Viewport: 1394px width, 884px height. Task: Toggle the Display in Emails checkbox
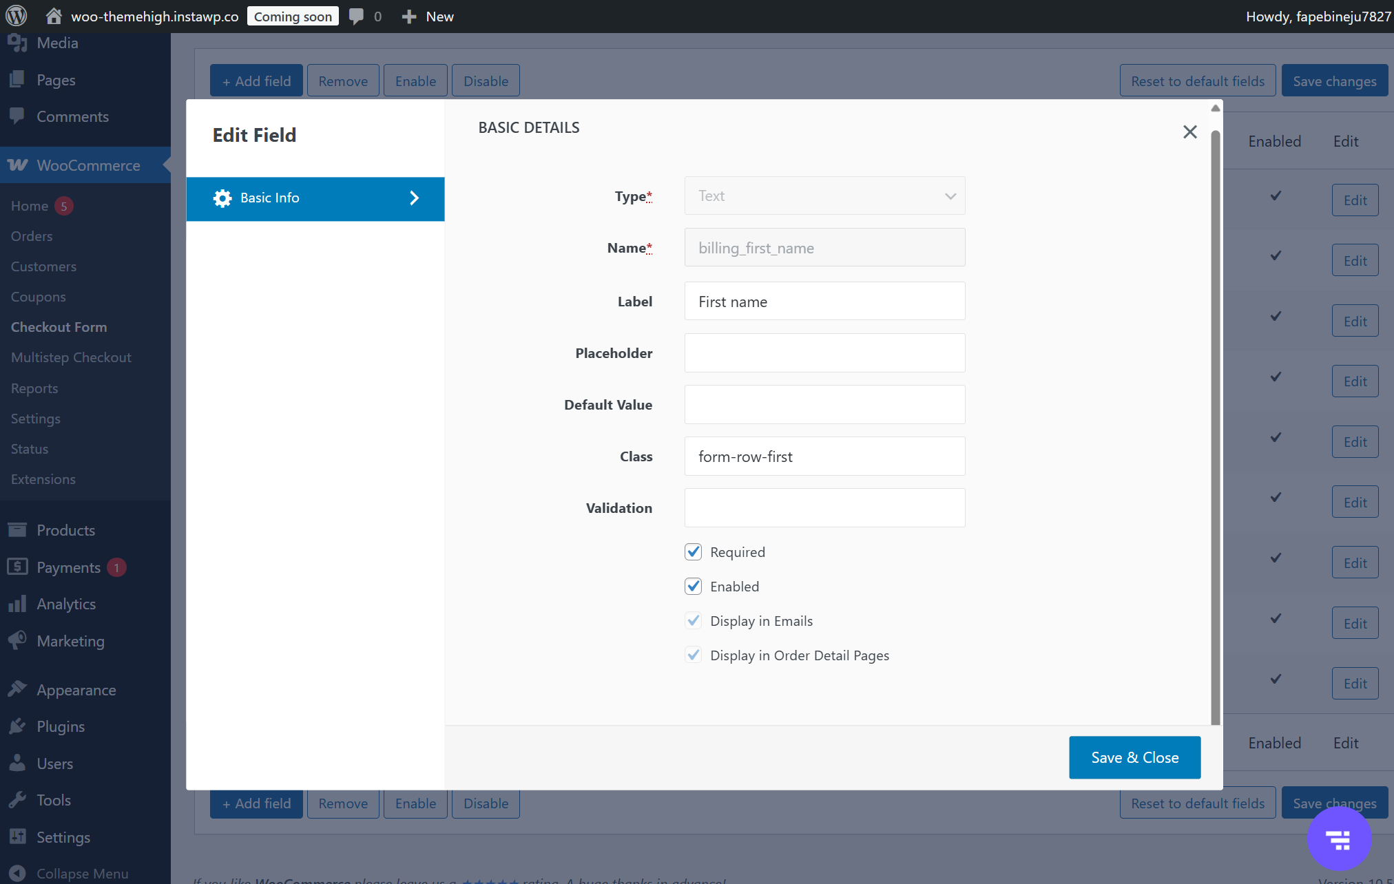[x=693, y=621]
